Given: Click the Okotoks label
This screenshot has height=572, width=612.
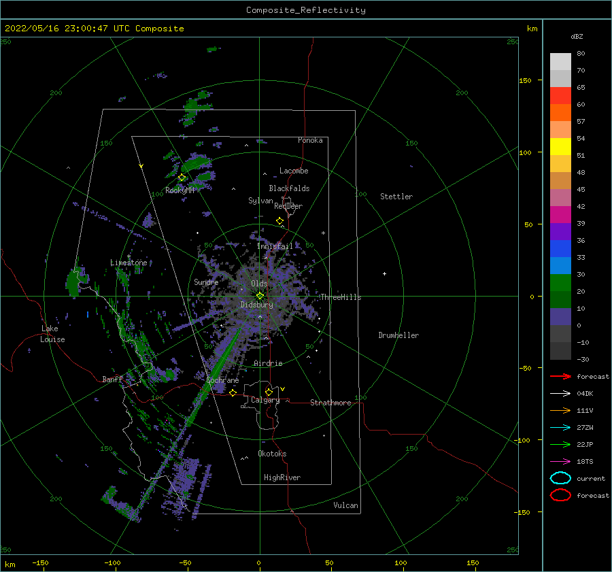Looking at the screenshot, I should click(273, 454).
